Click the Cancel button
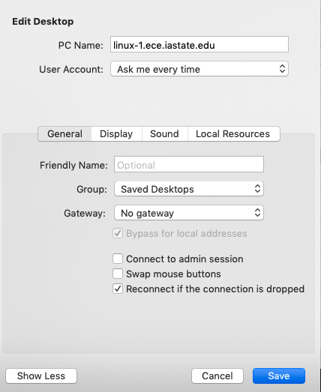 217,376
